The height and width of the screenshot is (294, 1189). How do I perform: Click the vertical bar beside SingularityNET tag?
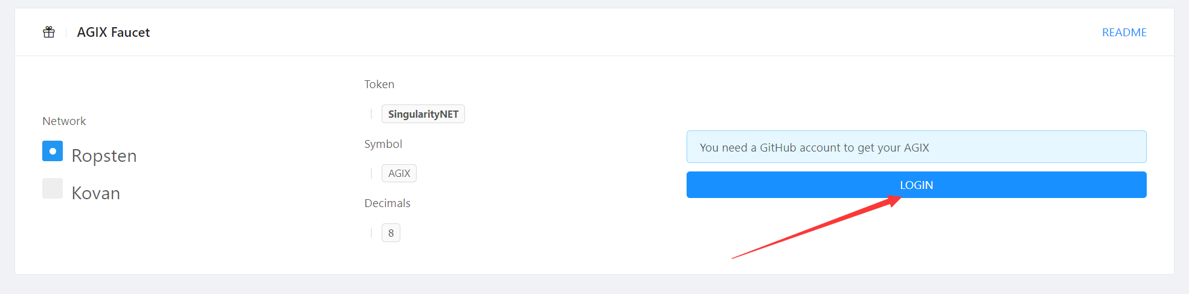pyautogui.click(x=371, y=114)
